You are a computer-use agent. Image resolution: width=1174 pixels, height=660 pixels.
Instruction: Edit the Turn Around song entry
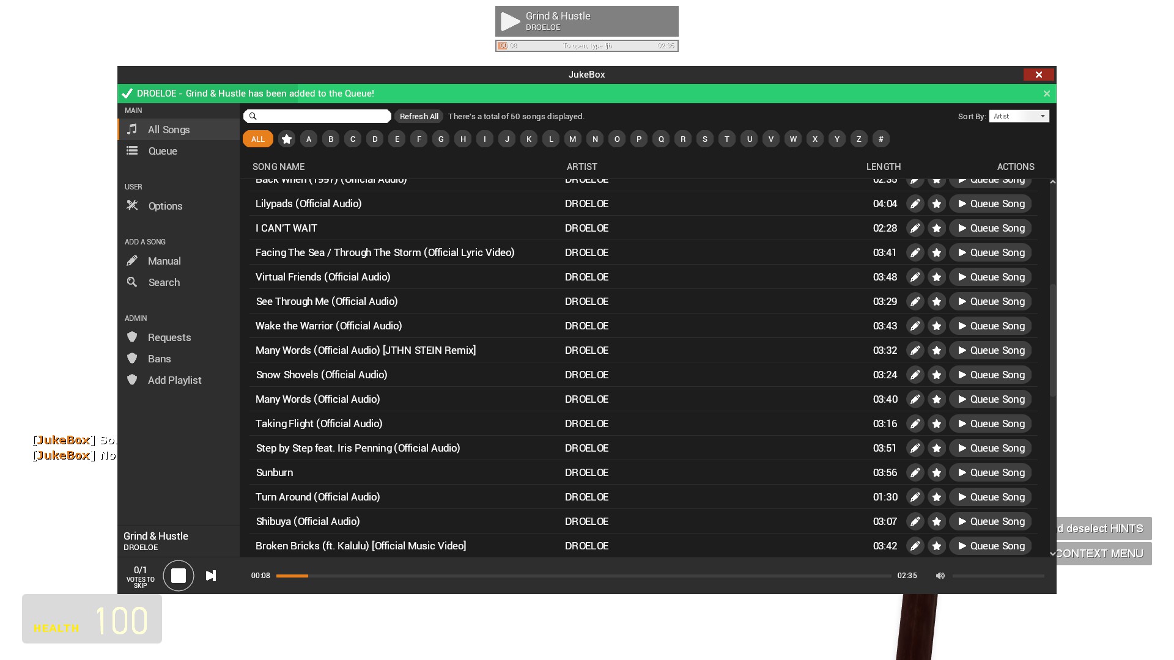[x=915, y=497]
